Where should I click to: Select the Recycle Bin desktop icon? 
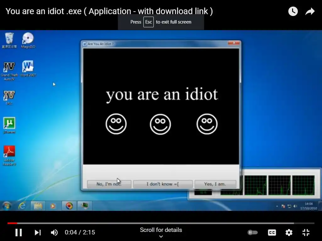coord(9,40)
